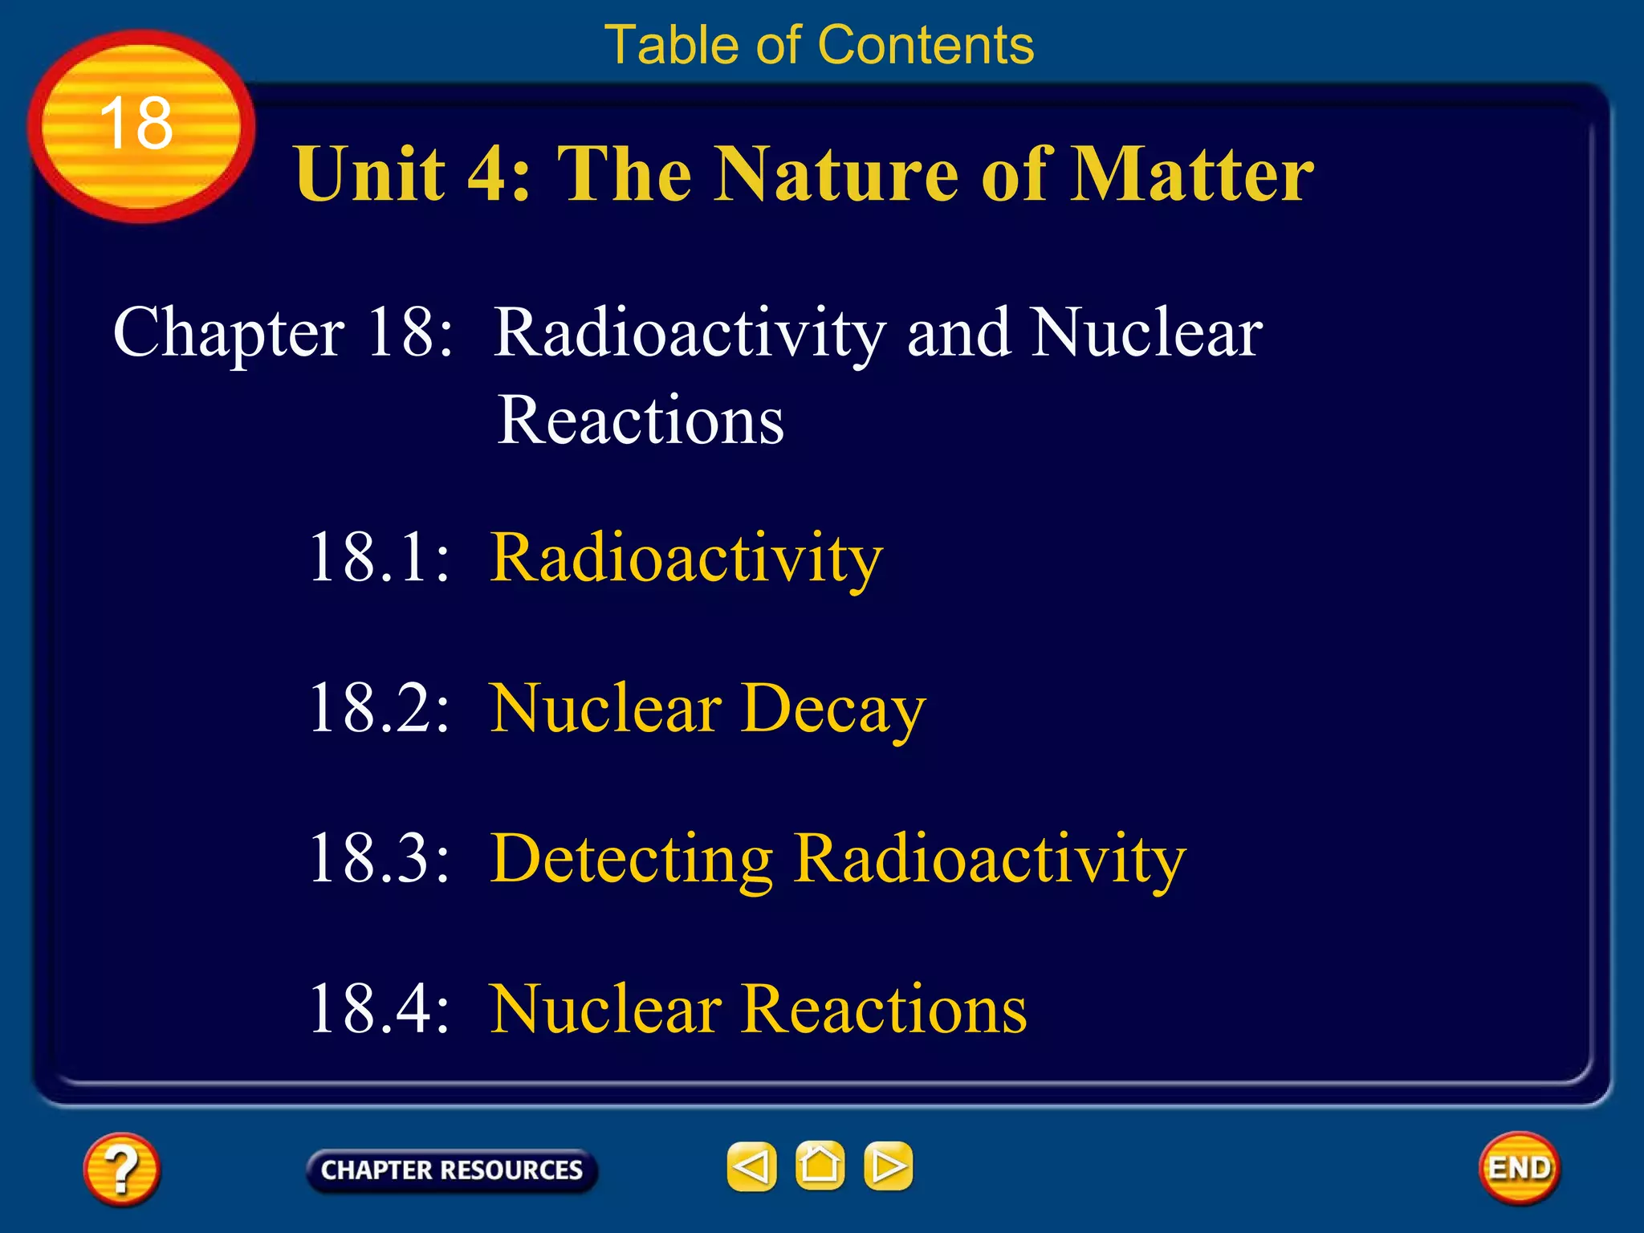Go to the Nuclear Decay section
The width and height of the screenshot is (1644, 1233).
(x=707, y=708)
